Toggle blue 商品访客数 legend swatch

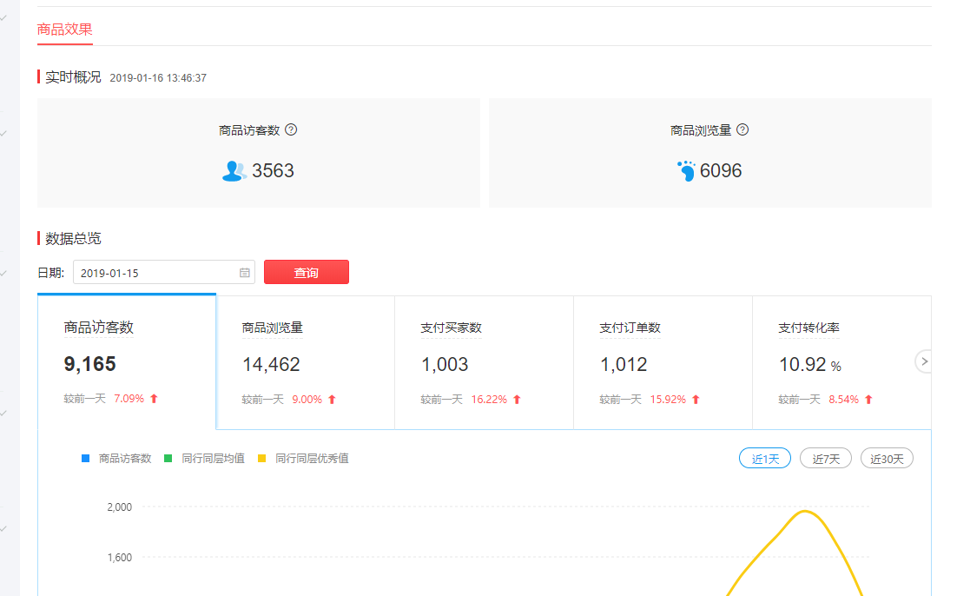[86, 459]
